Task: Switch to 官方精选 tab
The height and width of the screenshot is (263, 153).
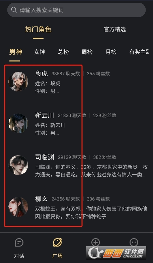Action: pos(115,29)
